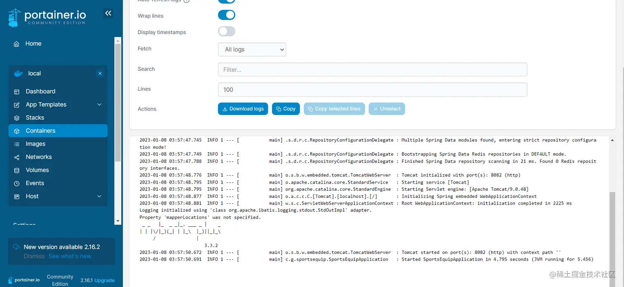The height and width of the screenshot is (287, 624).
Task: Click the Docker whale icon beside local
Action: click(x=18, y=73)
